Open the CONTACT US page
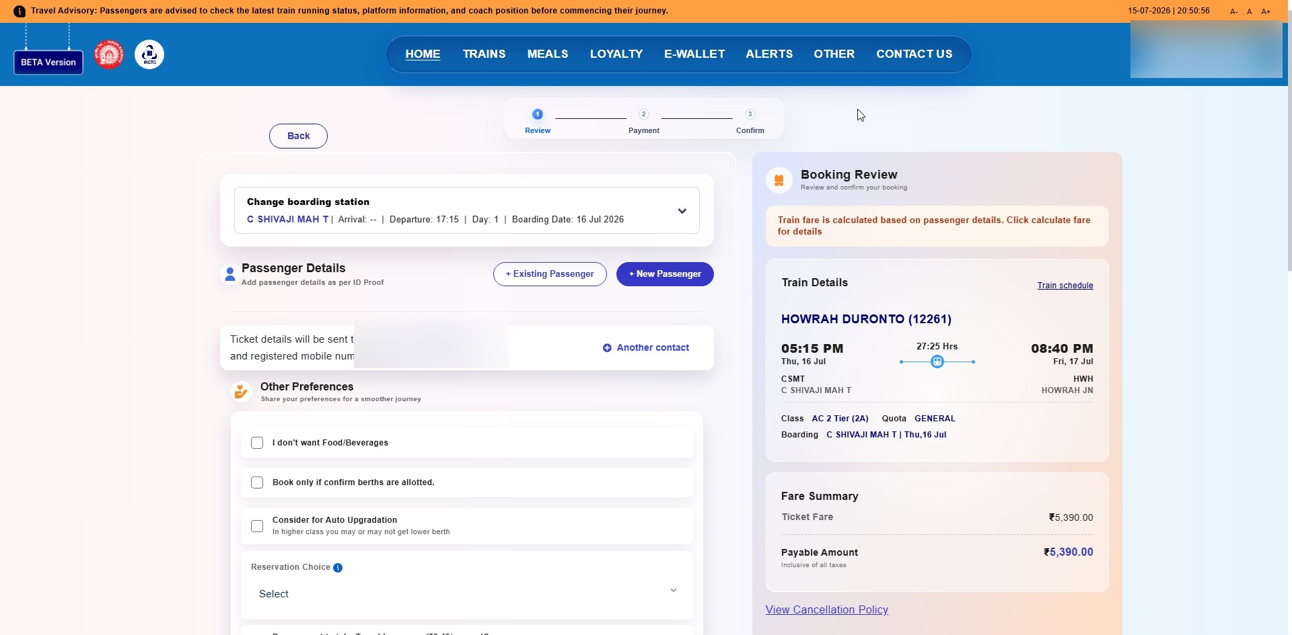1292x635 pixels. (x=914, y=54)
